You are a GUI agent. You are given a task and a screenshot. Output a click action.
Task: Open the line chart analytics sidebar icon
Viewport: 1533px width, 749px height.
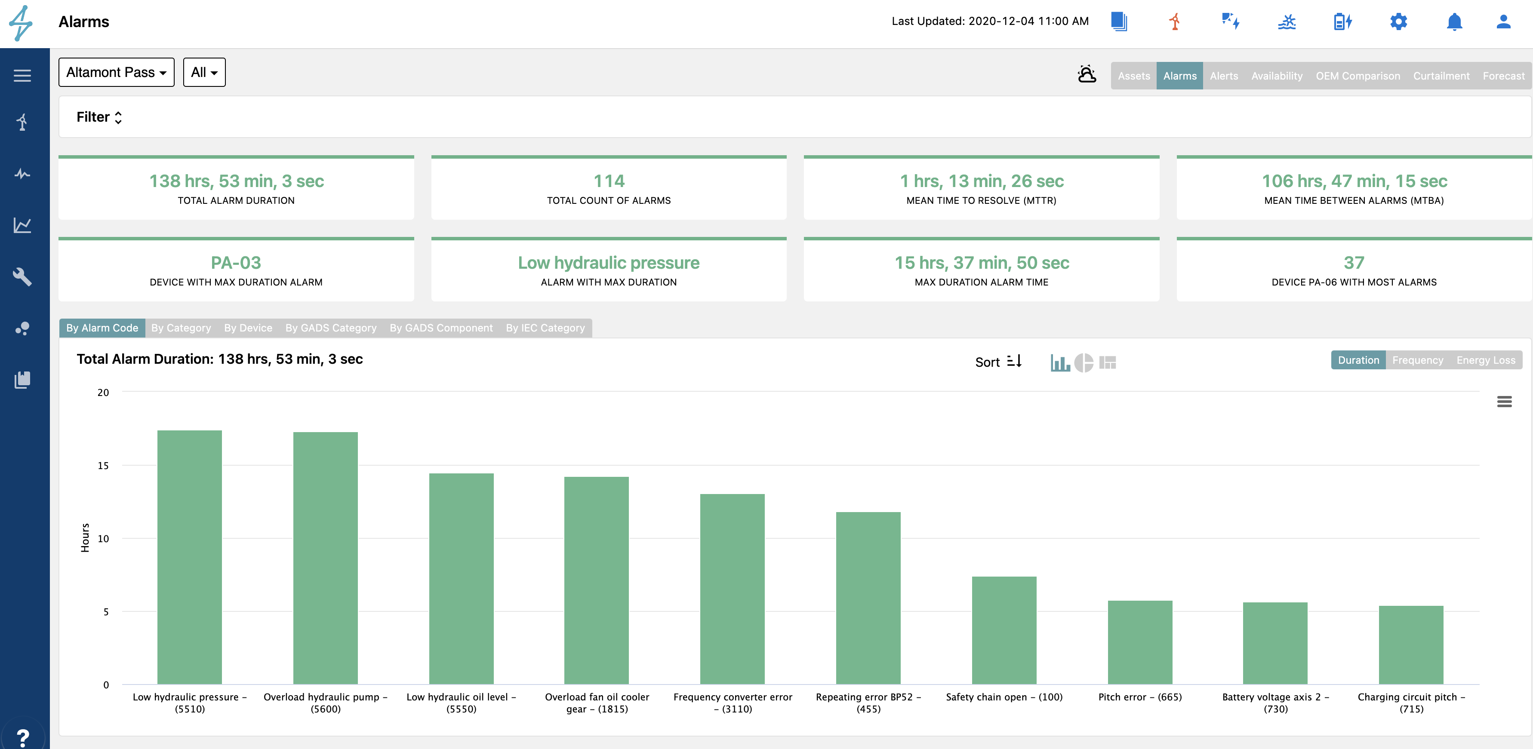tap(23, 225)
